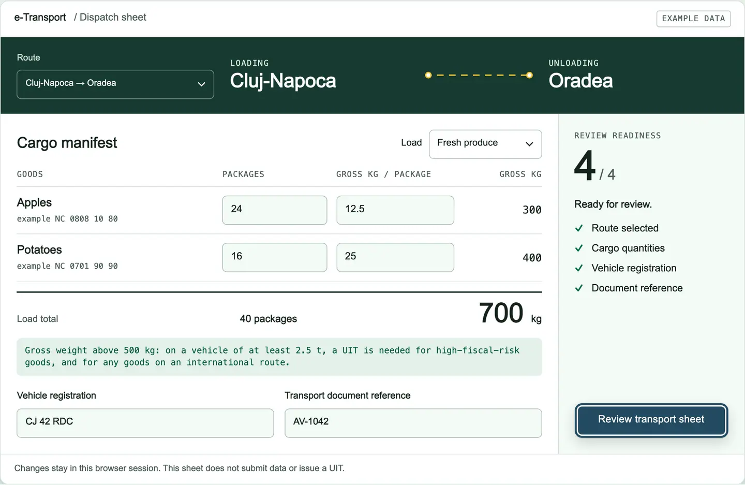This screenshot has height=485, width=745.
Task: Click the Cargo manifest heading
Action: tap(67, 143)
